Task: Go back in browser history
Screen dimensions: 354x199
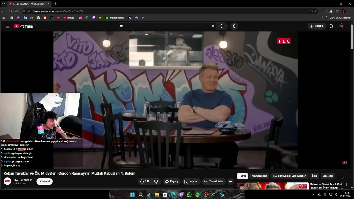Action: point(4,11)
